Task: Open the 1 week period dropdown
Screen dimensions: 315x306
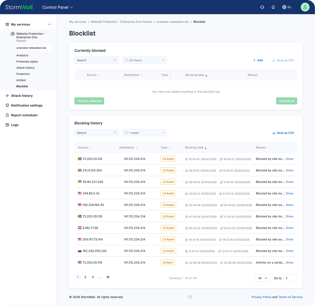Action: pyautogui.click(x=144, y=133)
